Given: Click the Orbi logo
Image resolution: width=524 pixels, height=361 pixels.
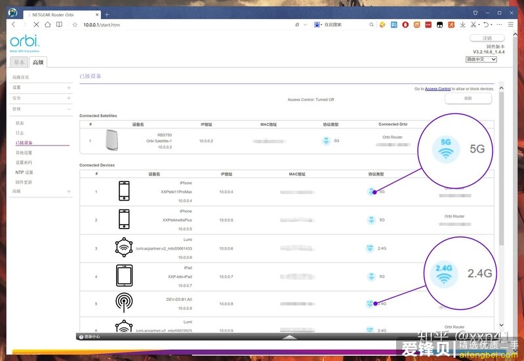Looking at the screenshot, I should click(x=25, y=43).
